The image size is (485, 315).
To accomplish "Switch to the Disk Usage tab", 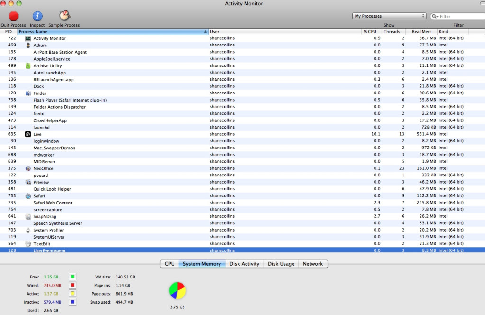I will pos(281,264).
